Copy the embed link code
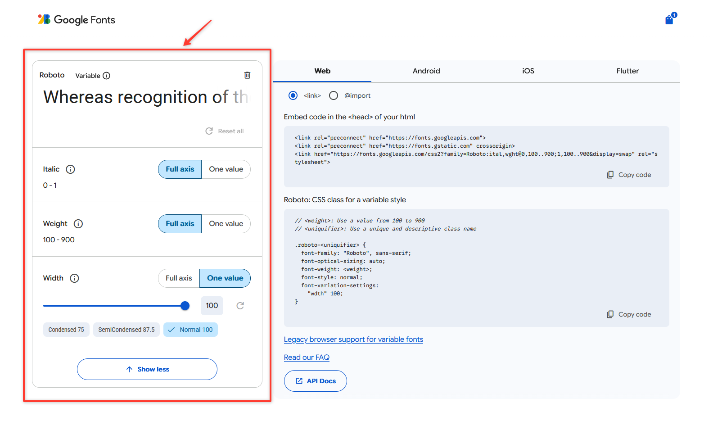 [629, 175]
